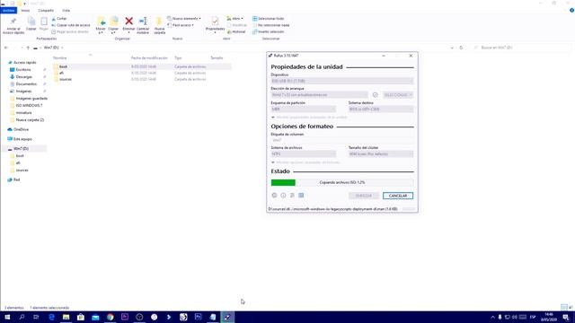This screenshot has width=575, height=323.
Task: Open Tamaño del clúster dropdown
Action: pyautogui.click(x=381, y=154)
